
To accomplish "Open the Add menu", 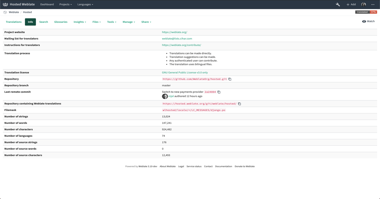I will click(351, 4).
